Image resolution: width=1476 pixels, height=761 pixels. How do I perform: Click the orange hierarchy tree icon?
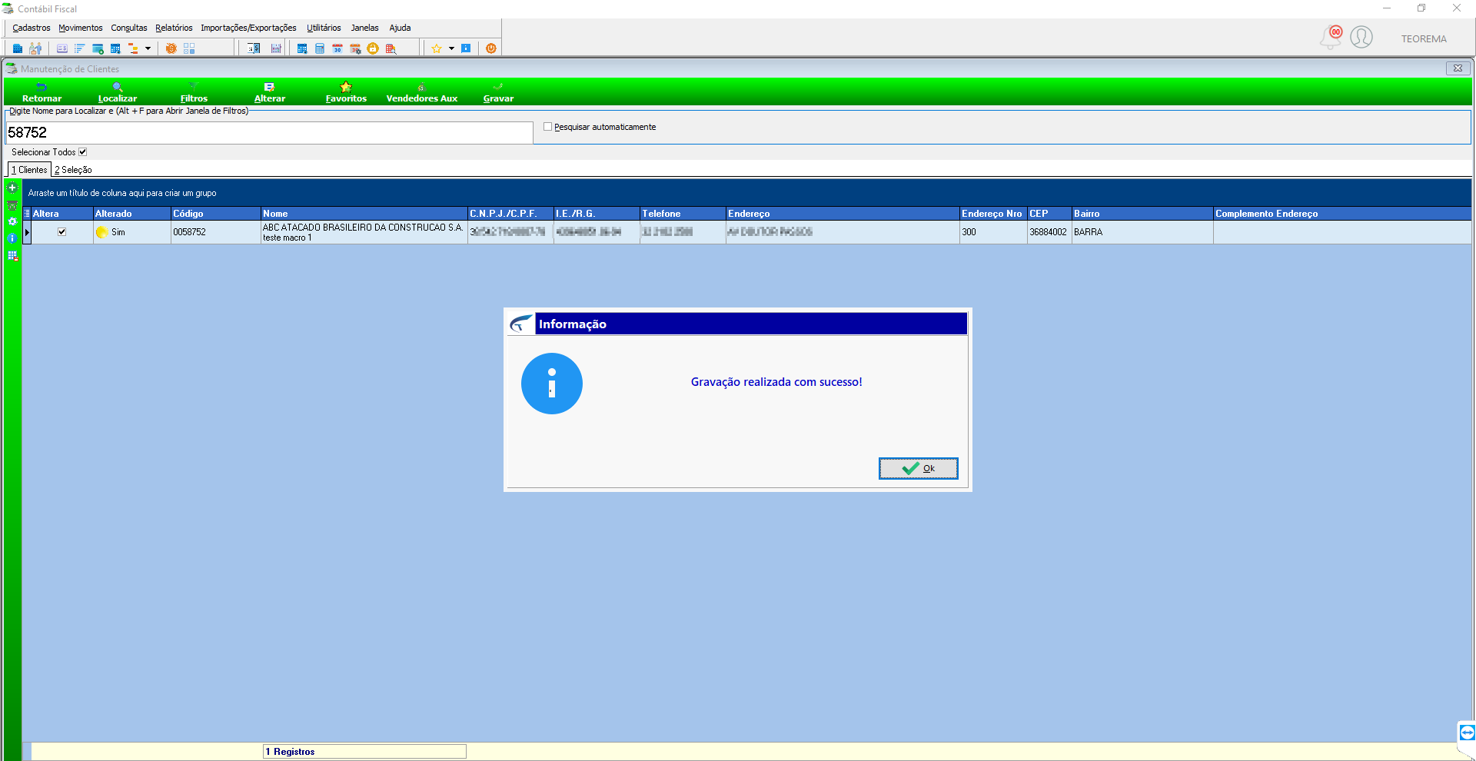pos(133,48)
